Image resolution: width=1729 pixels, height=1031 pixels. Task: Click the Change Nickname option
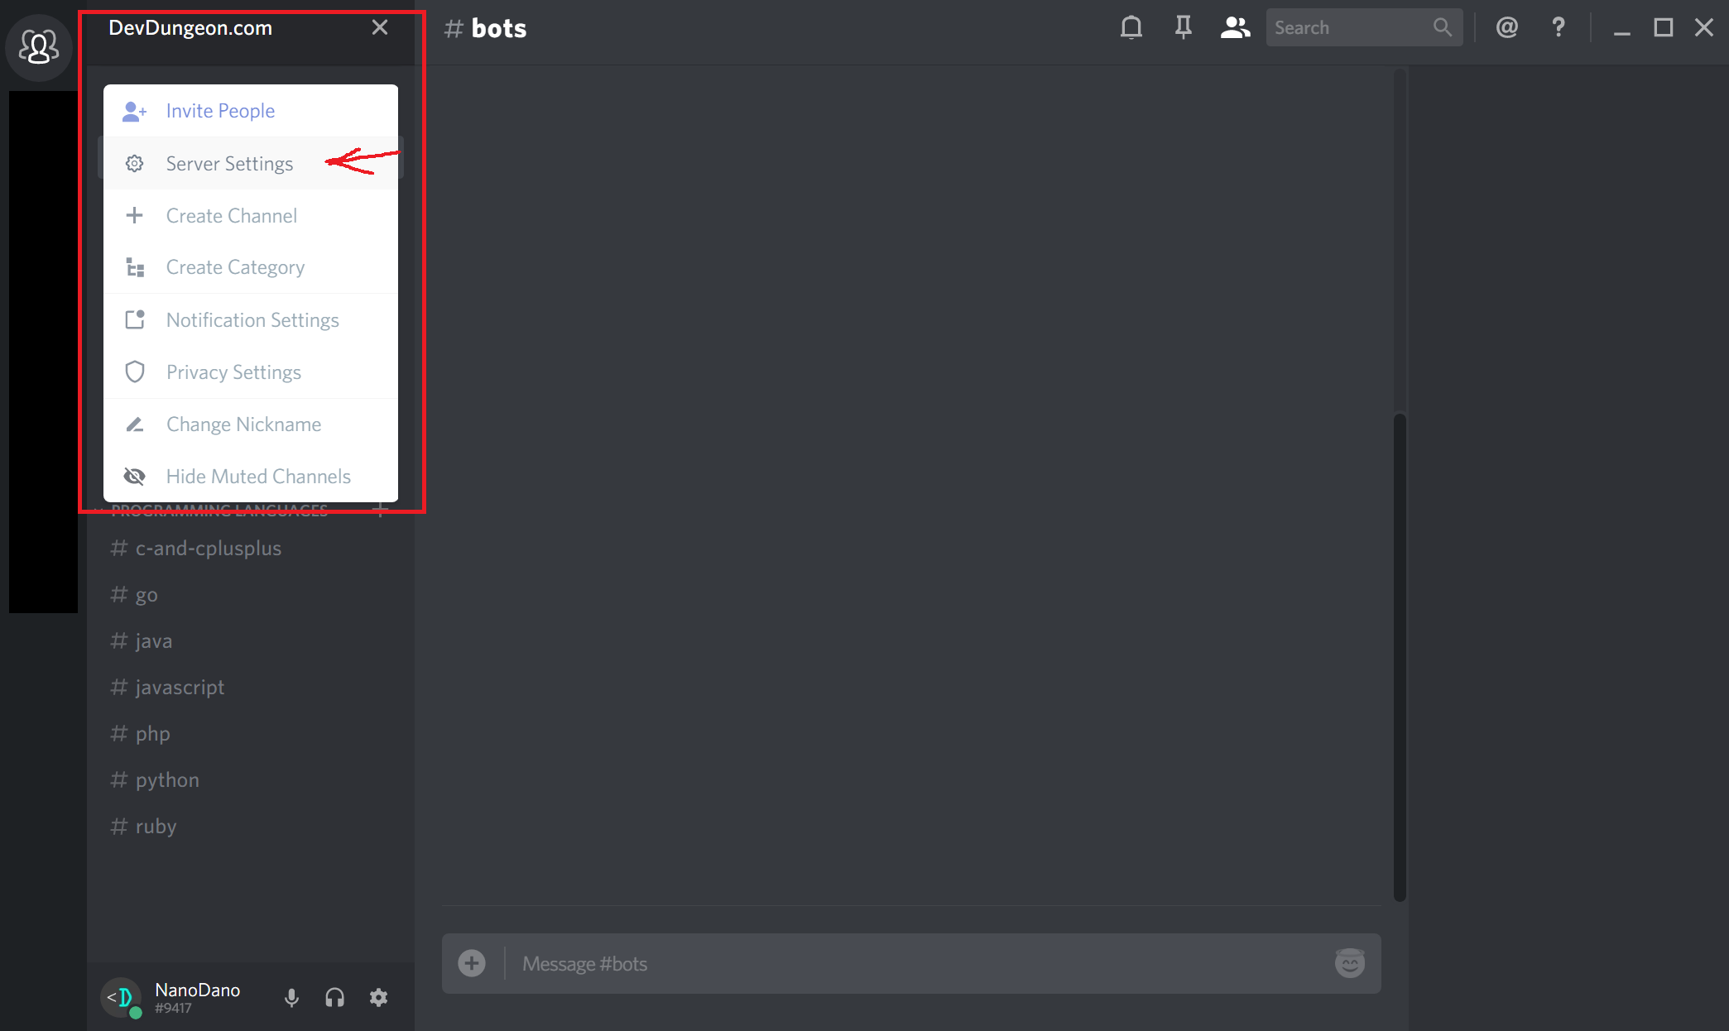point(243,424)
